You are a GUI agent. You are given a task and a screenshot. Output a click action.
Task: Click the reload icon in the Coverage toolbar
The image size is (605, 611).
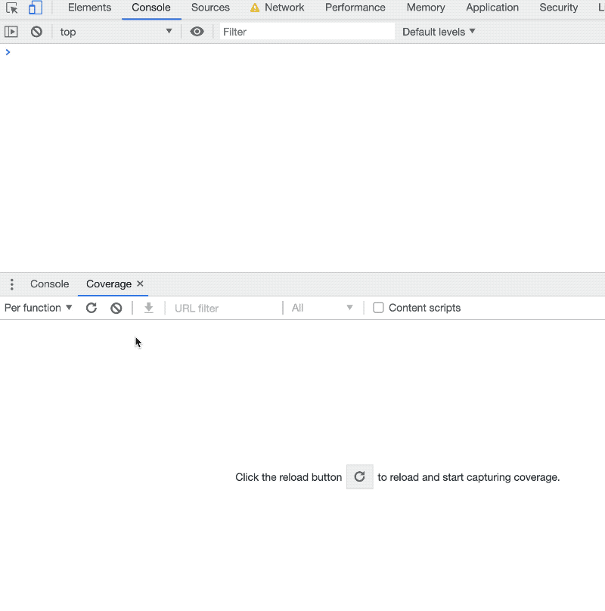(x=92, y=308)
